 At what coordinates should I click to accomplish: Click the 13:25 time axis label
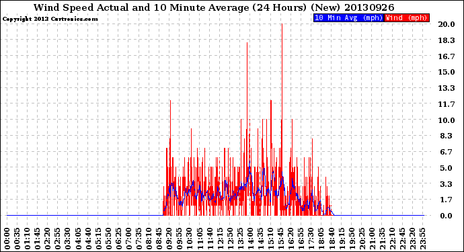pos(240,239)
